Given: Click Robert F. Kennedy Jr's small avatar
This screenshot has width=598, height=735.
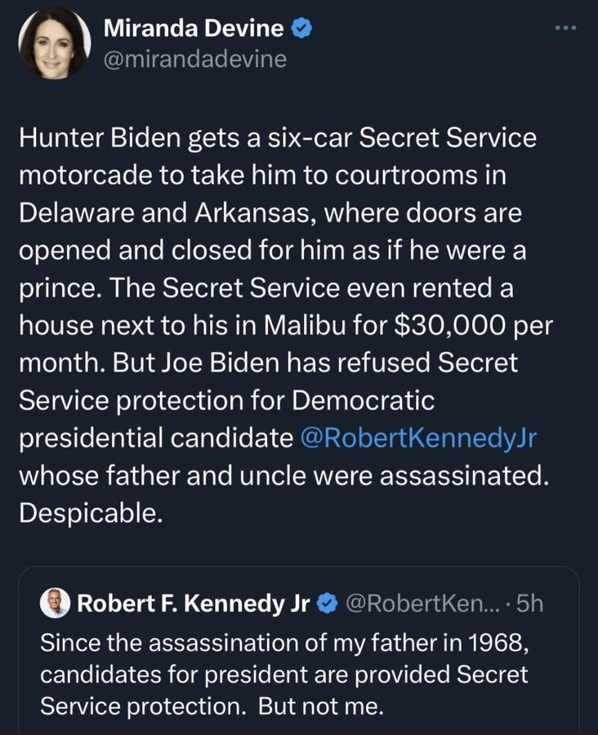Looking at the screenshot, I should pyautogui.click(x=56, y=604).
